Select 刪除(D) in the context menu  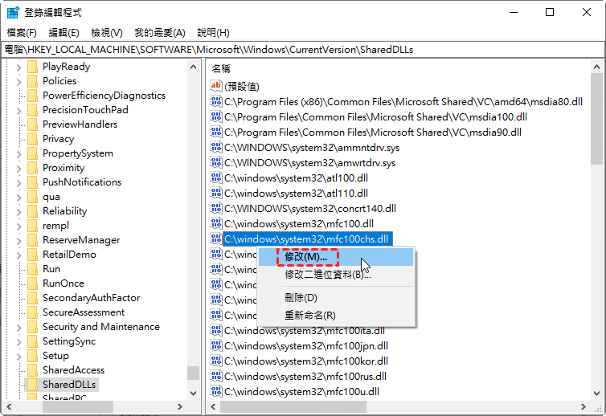[x=301, y=298]
